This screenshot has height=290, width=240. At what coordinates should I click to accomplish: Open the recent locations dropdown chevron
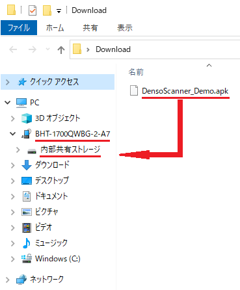click(x=47, y=49)
